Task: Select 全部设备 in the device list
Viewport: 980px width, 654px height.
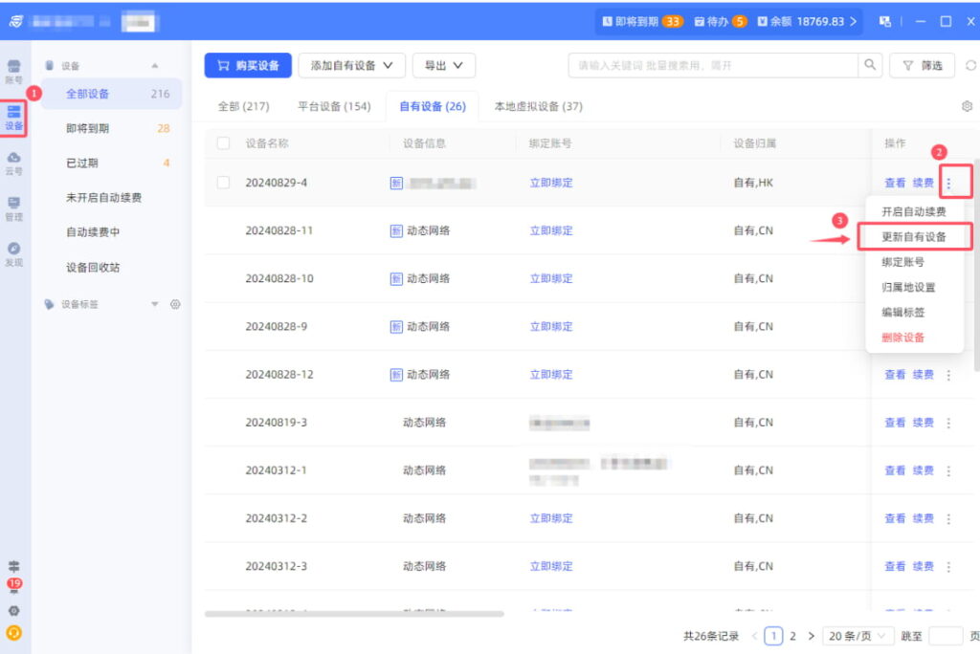Action: 112,94
